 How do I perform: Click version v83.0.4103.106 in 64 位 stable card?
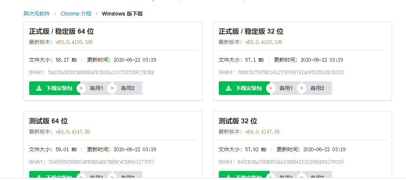74,42
